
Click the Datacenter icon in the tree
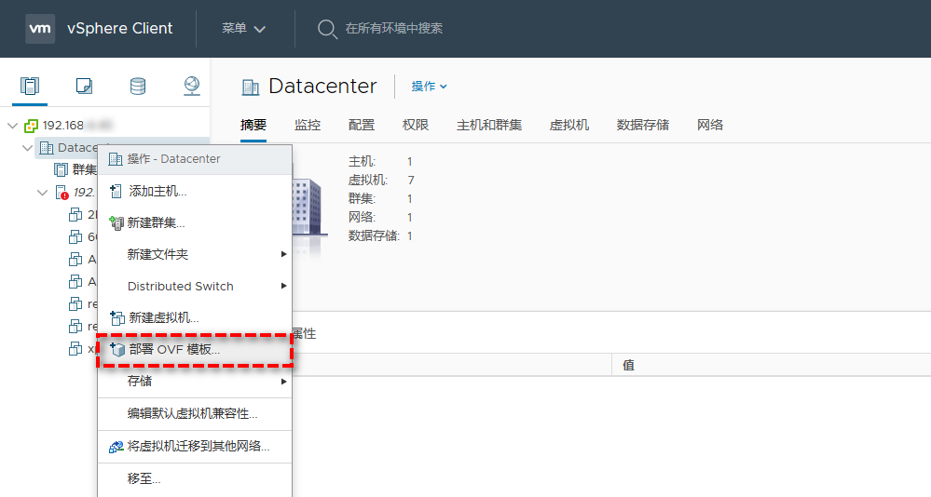pos(47,148)
